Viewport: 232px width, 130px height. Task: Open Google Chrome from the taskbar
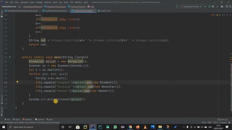[x=130, y=127]
